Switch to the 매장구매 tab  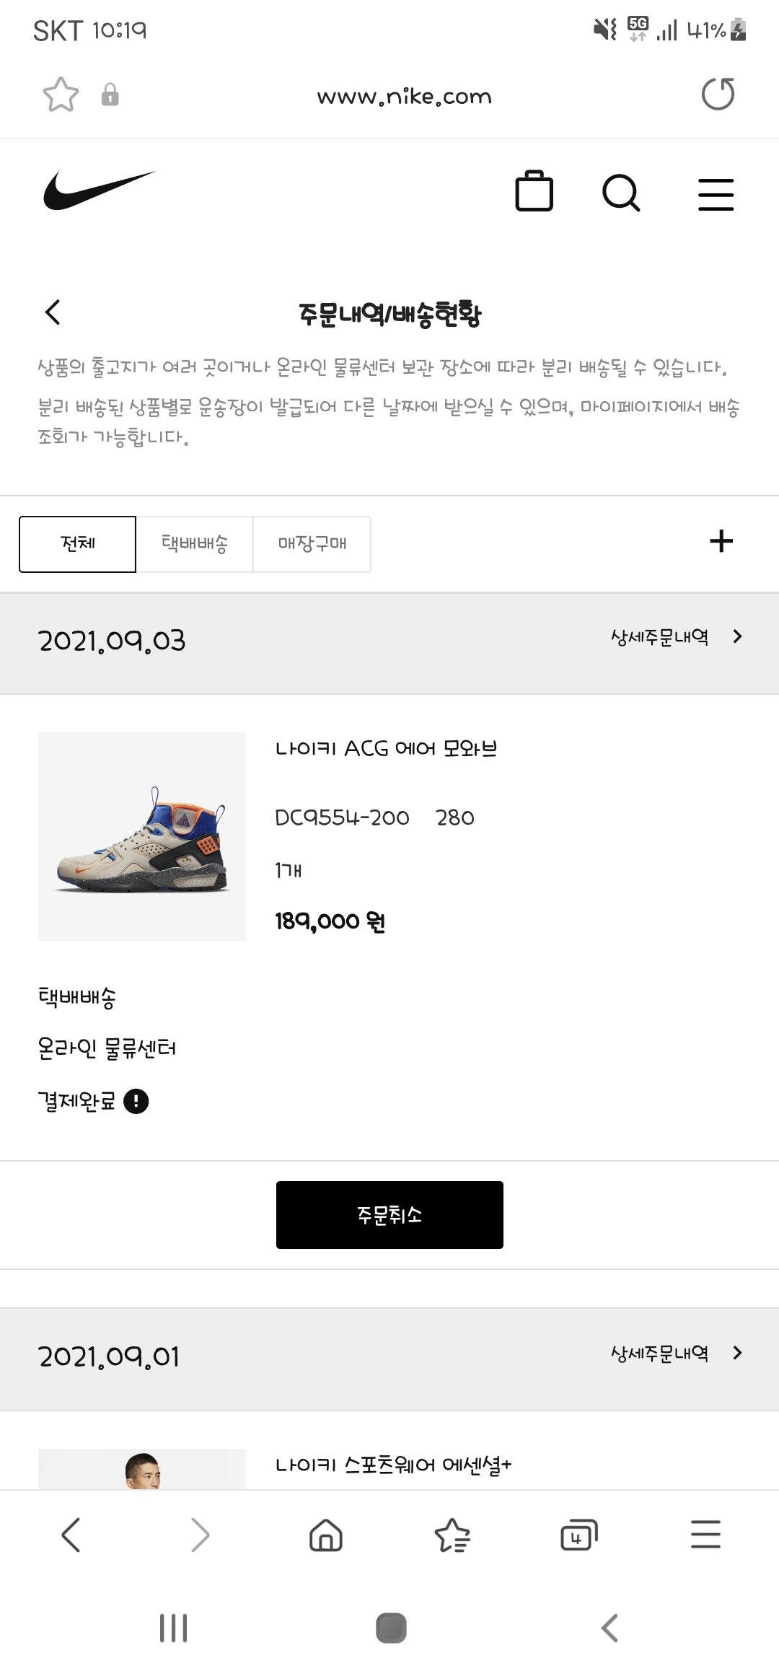312,544
